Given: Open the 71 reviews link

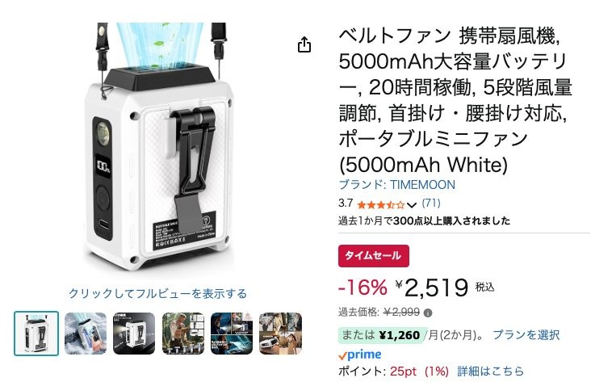Looking at the screenshot, I should tap(431, 204).
